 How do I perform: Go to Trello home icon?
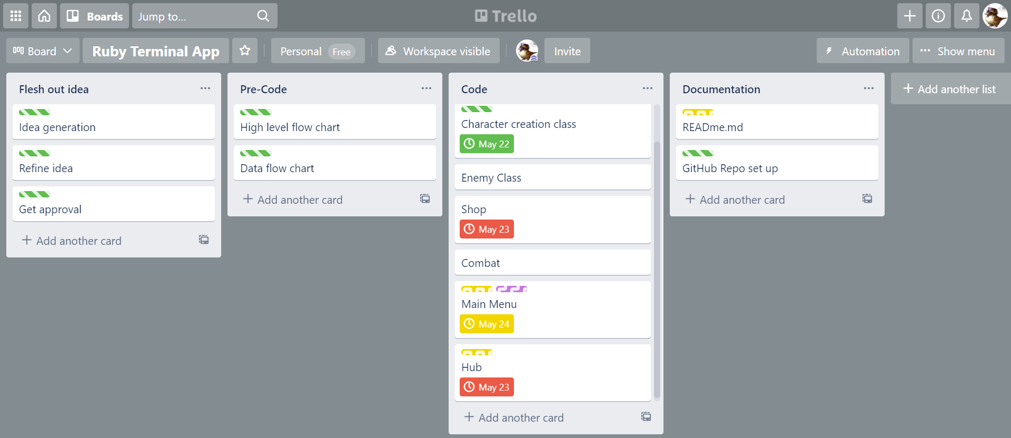click(44, 16)
